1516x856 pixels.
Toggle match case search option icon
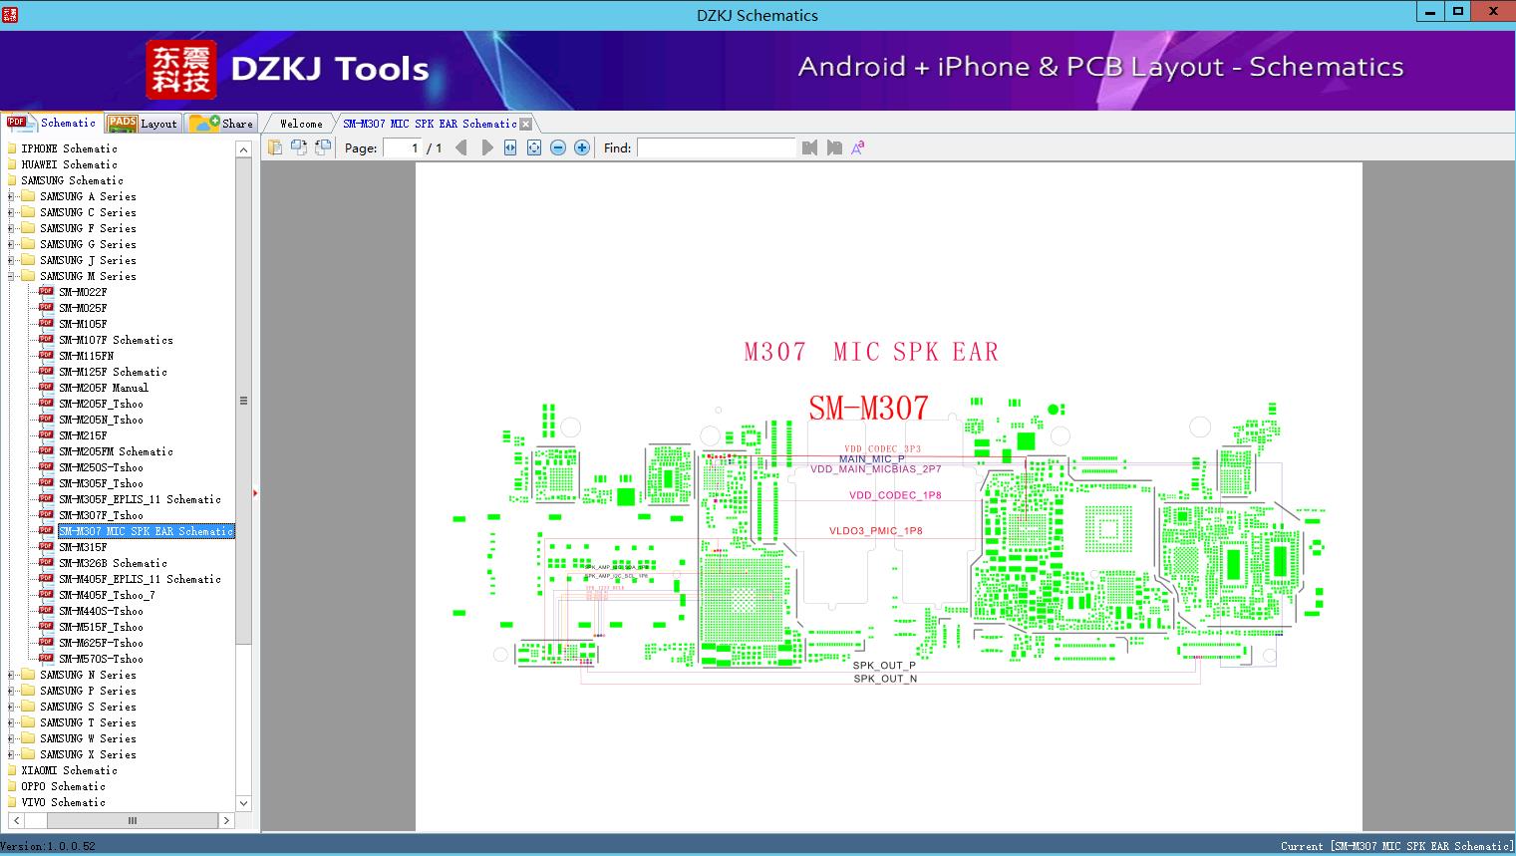(x=857, y=147)
